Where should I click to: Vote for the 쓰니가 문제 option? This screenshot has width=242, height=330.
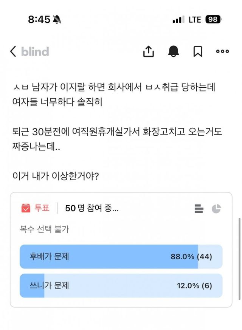(121, 285)
